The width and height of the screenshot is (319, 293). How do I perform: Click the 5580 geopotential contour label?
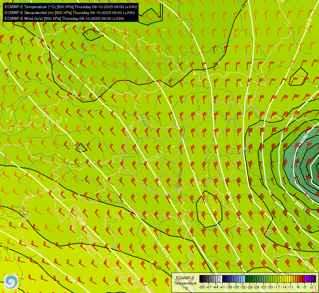point(304,138)
